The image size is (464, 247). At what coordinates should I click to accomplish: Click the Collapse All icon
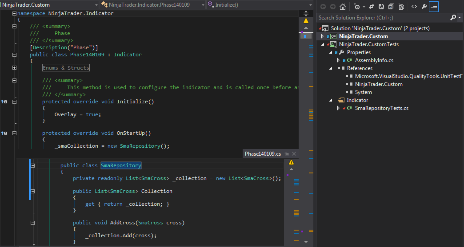(391, 7)
